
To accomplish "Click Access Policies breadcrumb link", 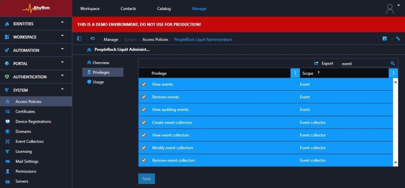I will [x=155, y=40].
